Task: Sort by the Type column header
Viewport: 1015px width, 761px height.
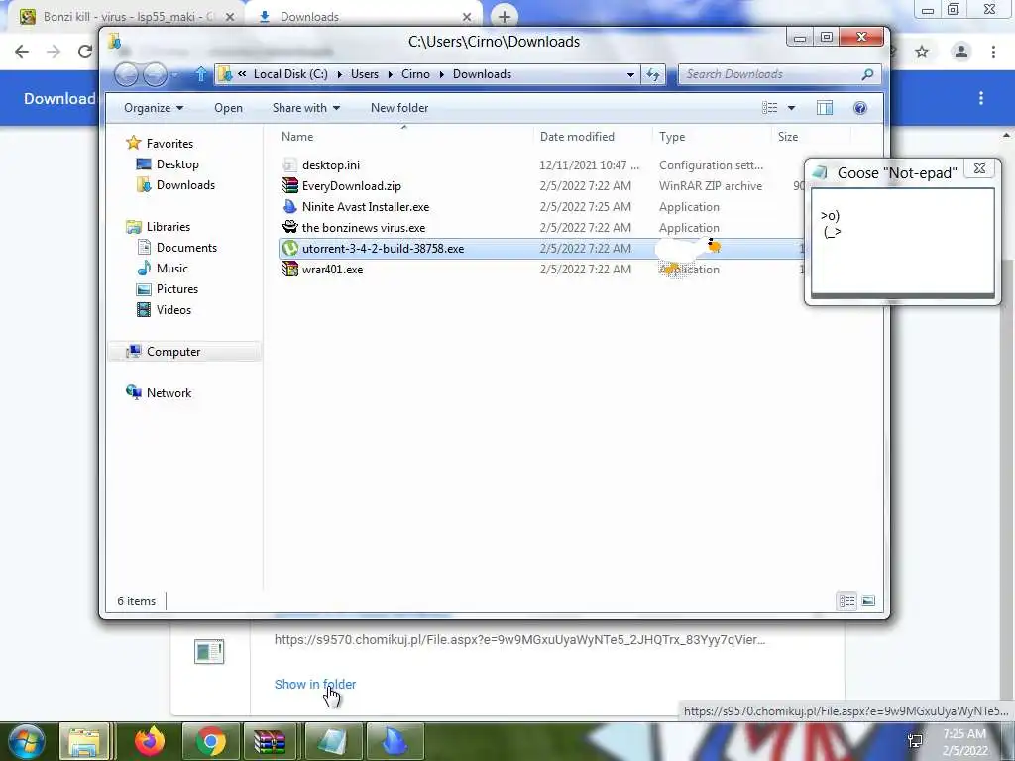Action: point(672,137)
